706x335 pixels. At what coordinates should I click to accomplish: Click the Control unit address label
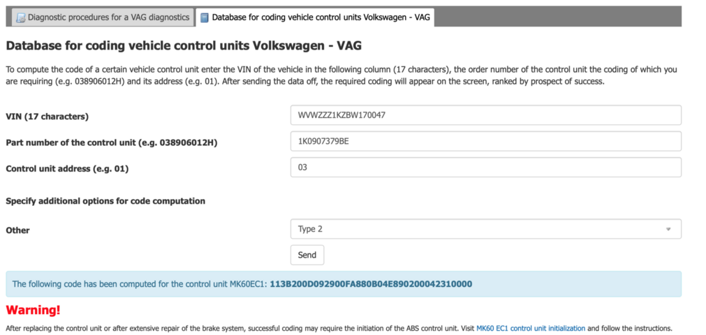[67, 168]
